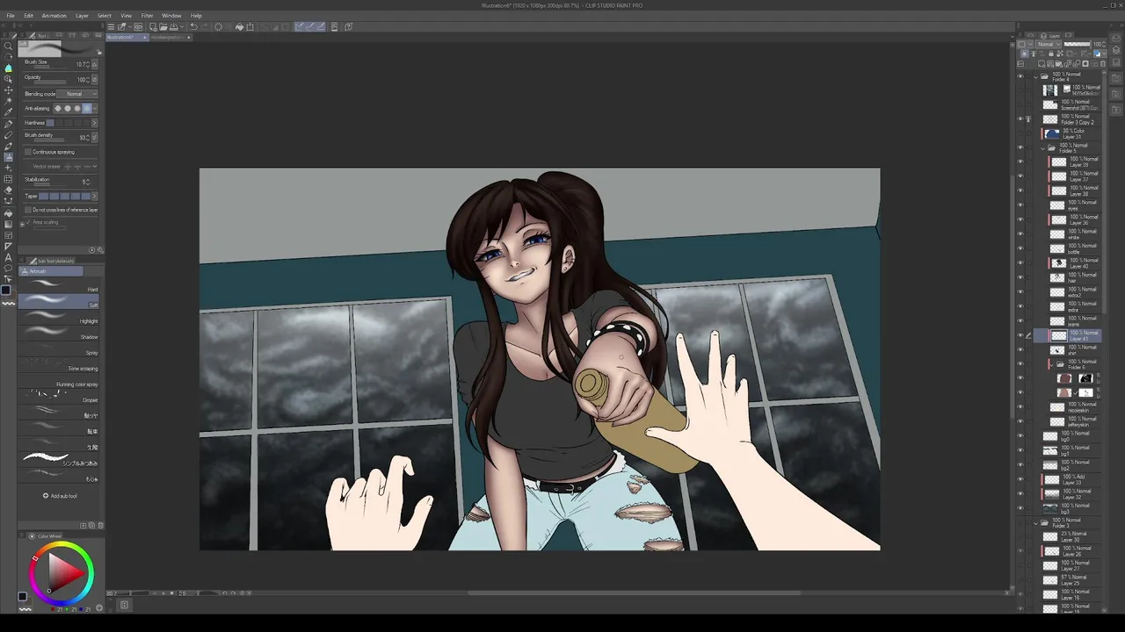The image size is (1125, 632).
Task: Click the Fill icon in command bar
Action: 239,26
